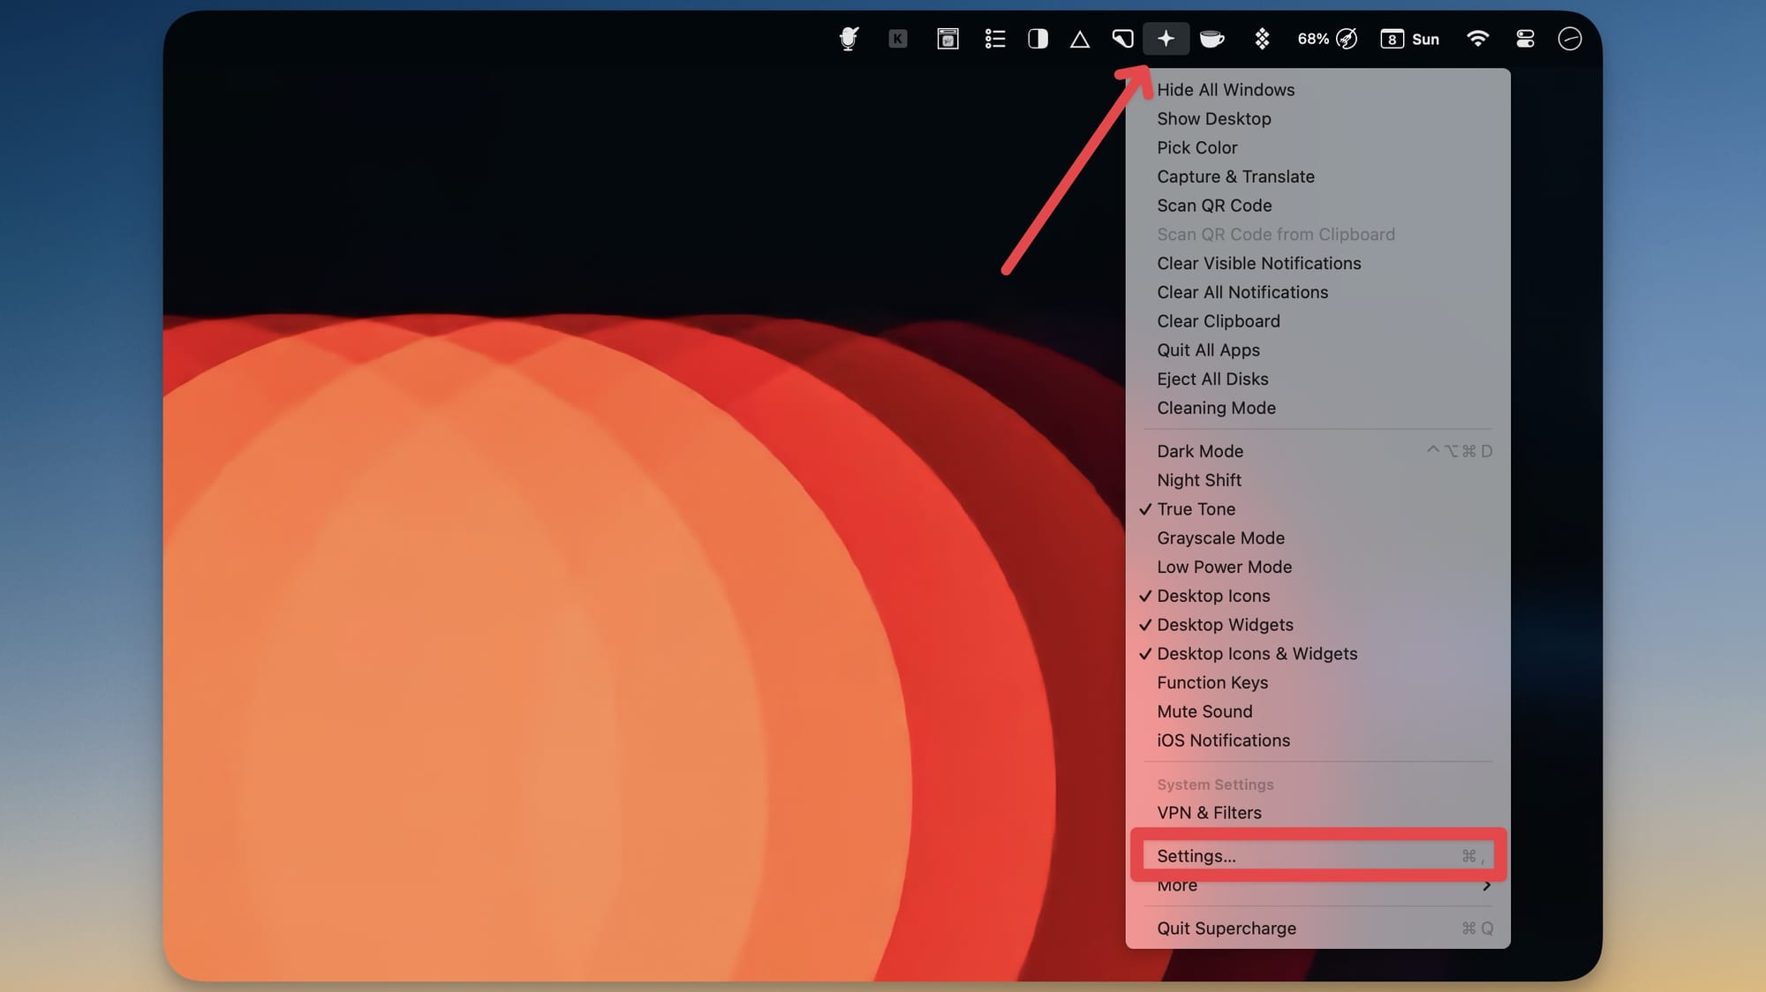
Task: Choose Hide All Windows
Action: [x=1317, y=90]
